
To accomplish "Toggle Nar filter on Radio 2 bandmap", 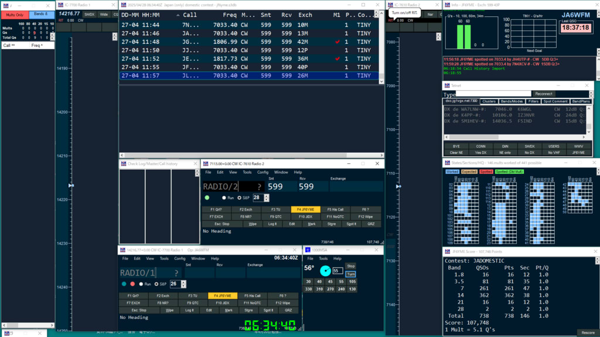I will tap(431, 15).
